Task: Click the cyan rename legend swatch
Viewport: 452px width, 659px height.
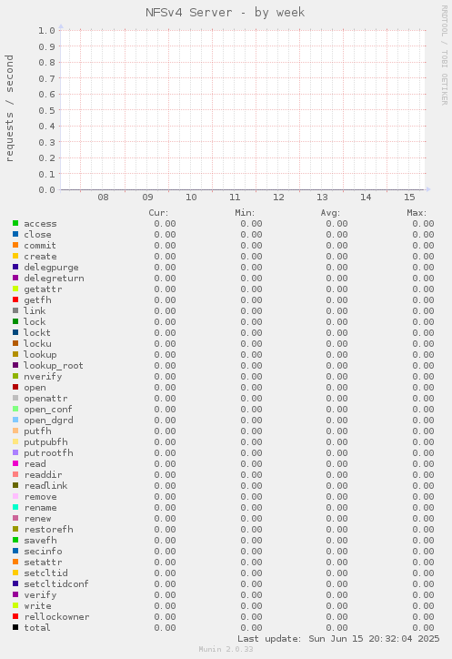Action: coord(15,507)
